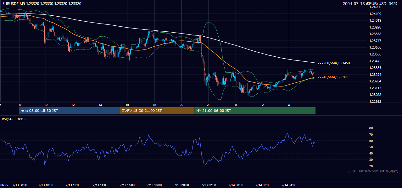The width and height of the screenshot is (402, 188).
Task: Click the HistData.com data source credit
Action: (373, 171)
